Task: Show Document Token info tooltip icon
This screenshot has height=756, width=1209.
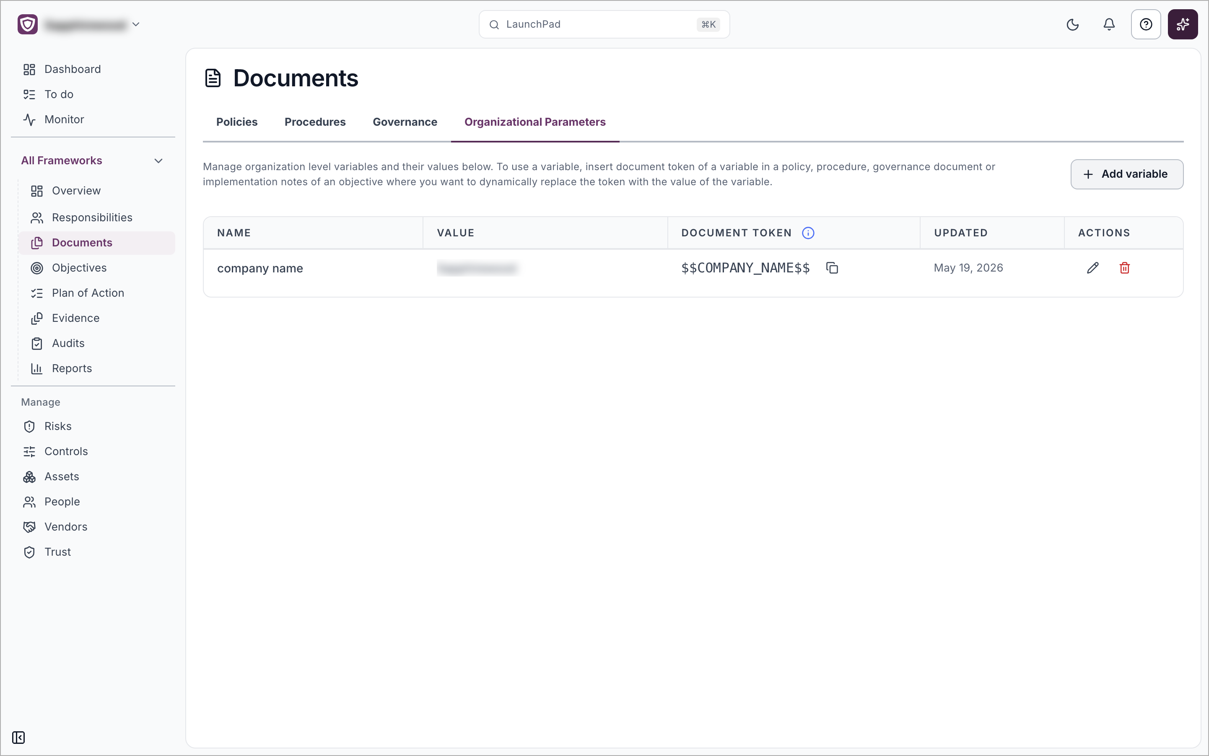Action: pos(808,233)
